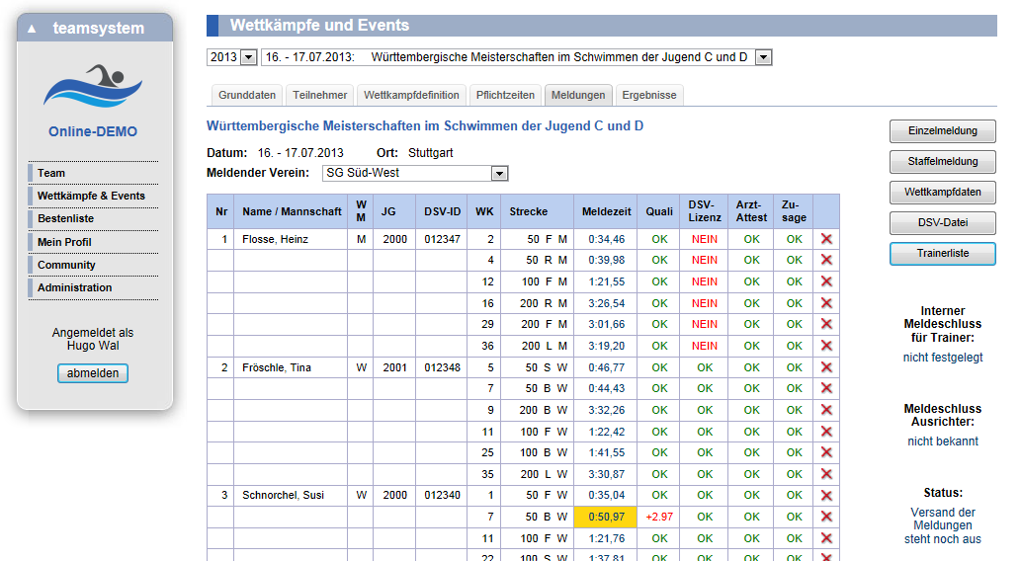The image size is (1021, 561).
Task: Select the Meldungen tab
Action: click(578, 95)
